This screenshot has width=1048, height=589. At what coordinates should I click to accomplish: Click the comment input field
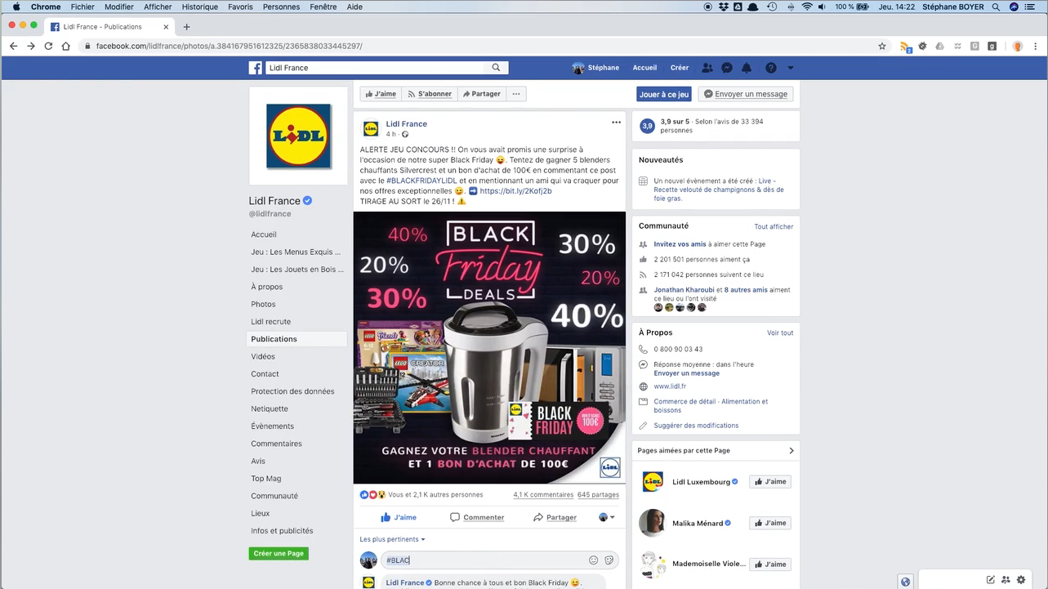pos(485,560)
